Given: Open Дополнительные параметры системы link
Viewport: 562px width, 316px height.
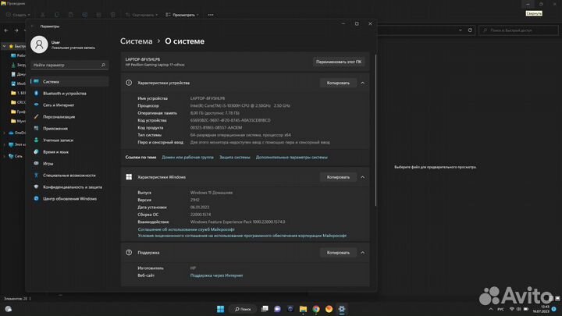Looking at the screenshot, I should (291, 158).
